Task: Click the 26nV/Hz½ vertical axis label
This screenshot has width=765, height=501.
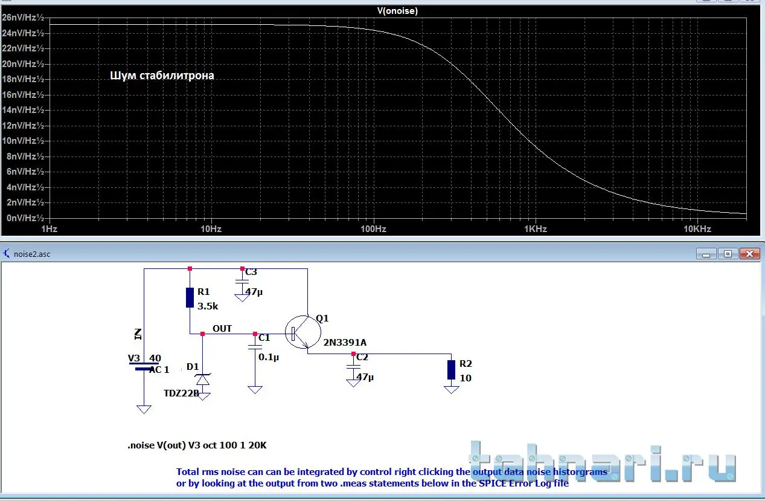Action: click(23, 18)
